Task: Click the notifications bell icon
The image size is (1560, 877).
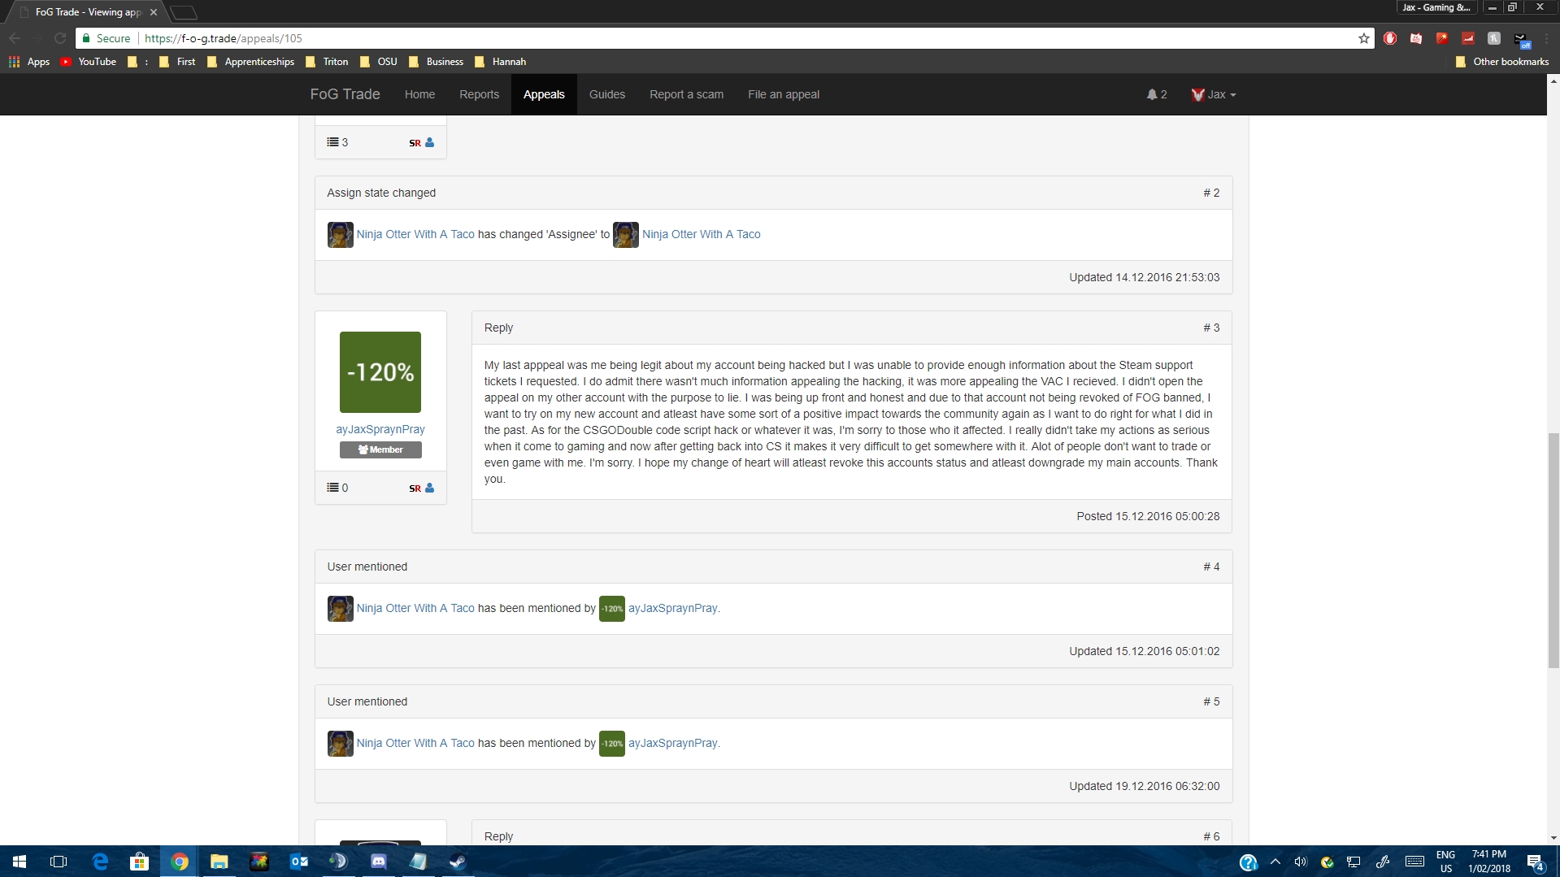Action: (x=1156, y=94)
